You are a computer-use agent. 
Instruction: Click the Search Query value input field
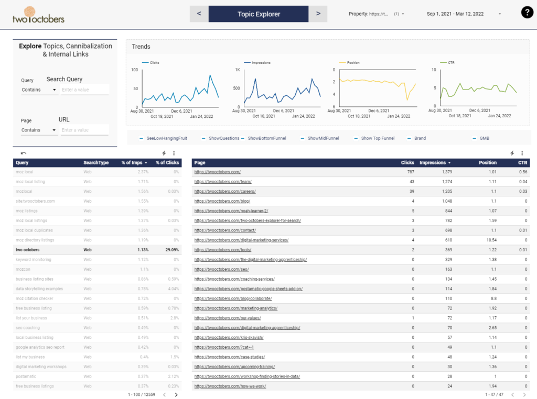pos(85,90)
